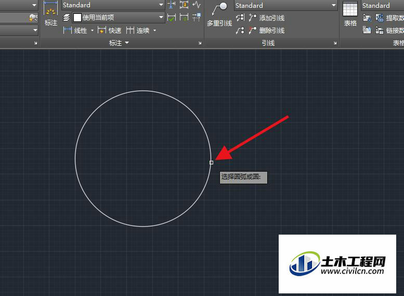Image resolution: width=404 pixels, height=296 pixels.
Task: Select the 快速 quick dimension icon
Action: [102, 30]
